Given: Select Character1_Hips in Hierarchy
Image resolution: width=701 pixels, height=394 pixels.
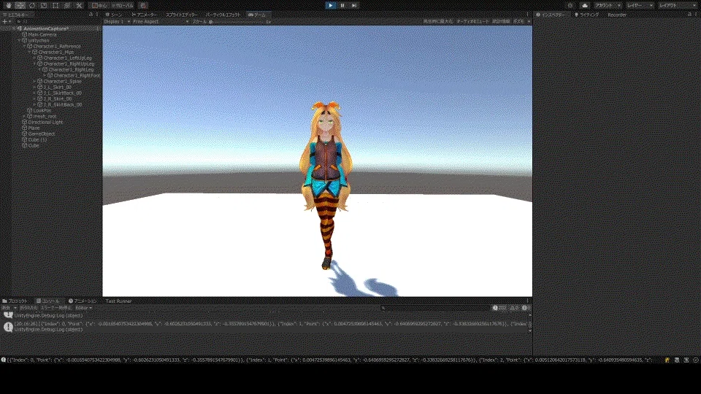Looking at the screenshot, I should tap(56, 53).
